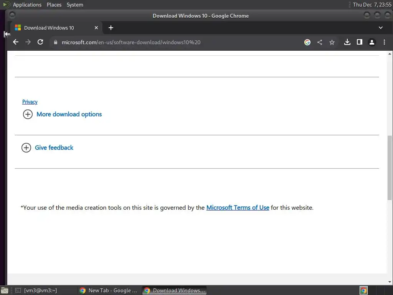This screenshot has height=295, width=393.
Task: Click the More download options heading
Action: coord(69,114)
